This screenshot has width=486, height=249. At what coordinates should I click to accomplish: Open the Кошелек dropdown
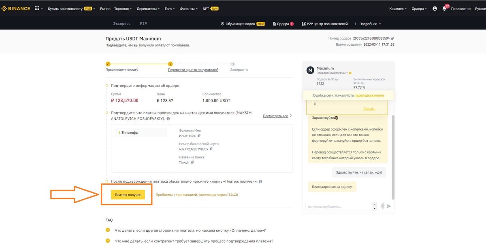(x=398, y=8)
